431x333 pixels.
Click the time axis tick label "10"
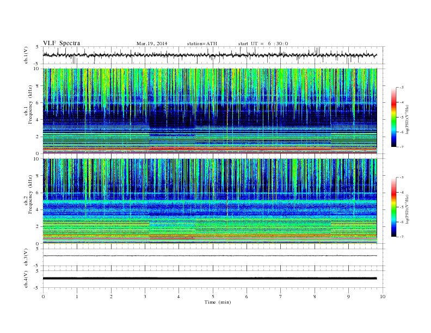click(x=383, y=297)
